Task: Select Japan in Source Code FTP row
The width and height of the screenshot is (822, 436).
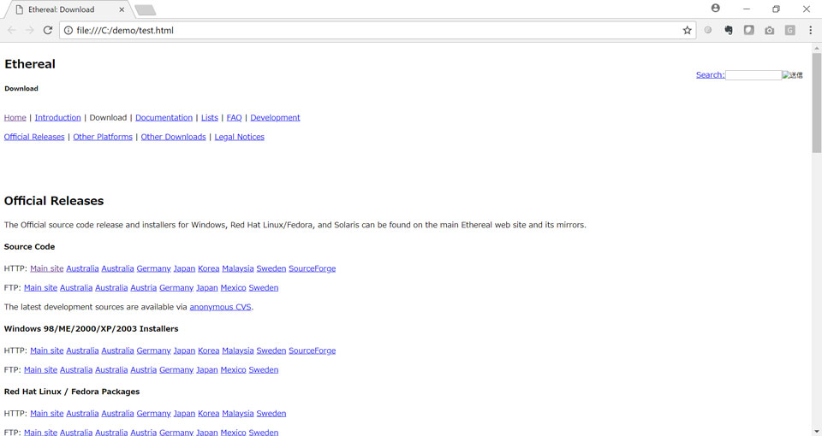Action: coord(206,288)
